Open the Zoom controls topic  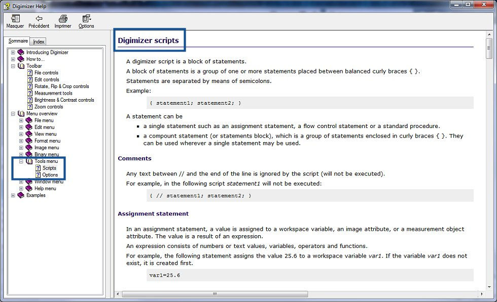pyautogui.click(x=49, y=107)
